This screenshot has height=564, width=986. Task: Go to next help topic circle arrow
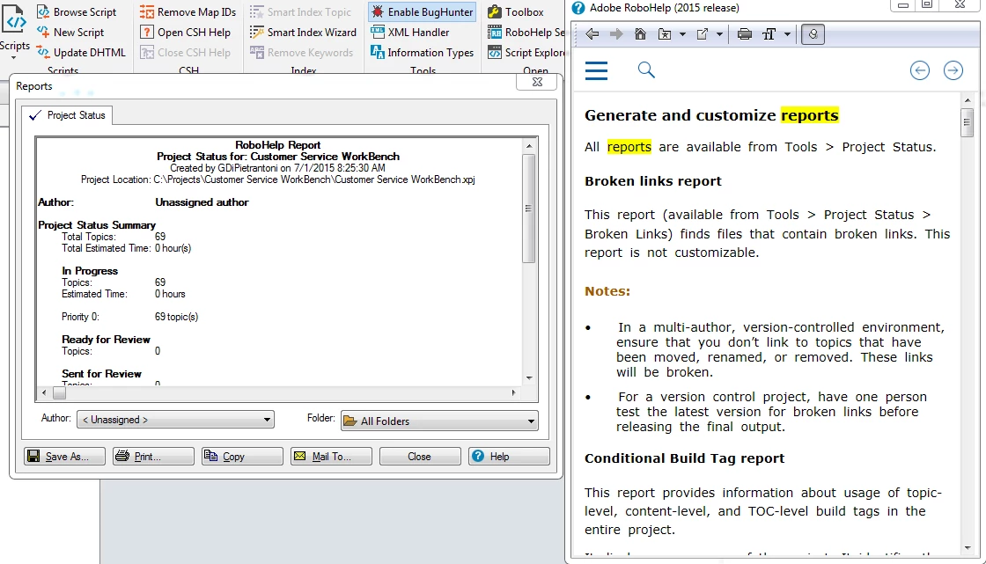point(953,70)
